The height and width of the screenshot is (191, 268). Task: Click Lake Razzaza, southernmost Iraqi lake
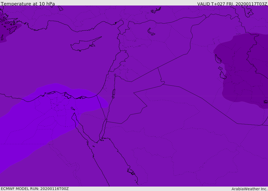tap(223, 75)
